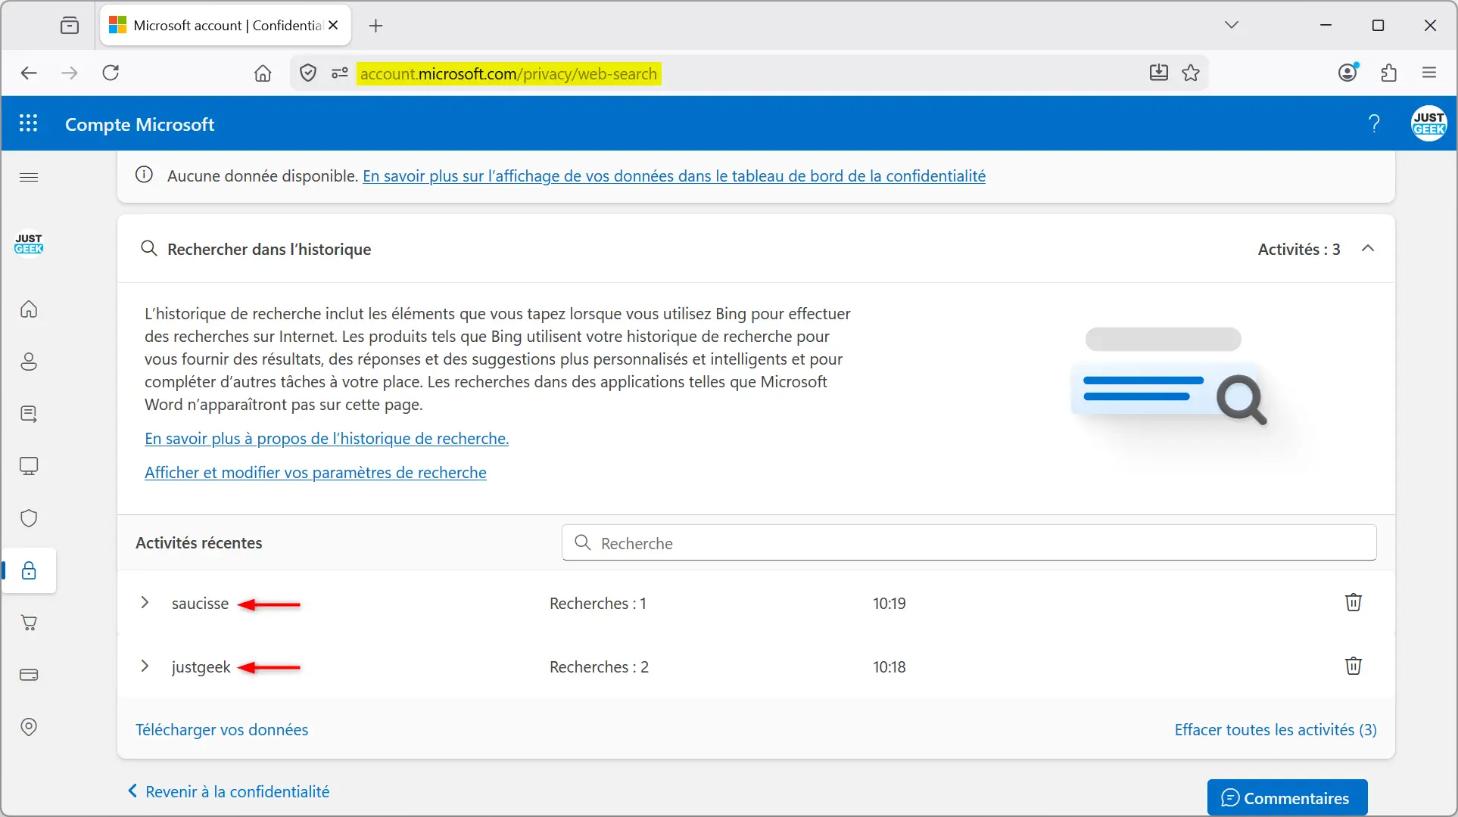Image resolution: width=1458 pixels, height=817 pixels.
Task: Click Revenir à la confidentialité
Action: pyautogui.click(x=229, y=791)
